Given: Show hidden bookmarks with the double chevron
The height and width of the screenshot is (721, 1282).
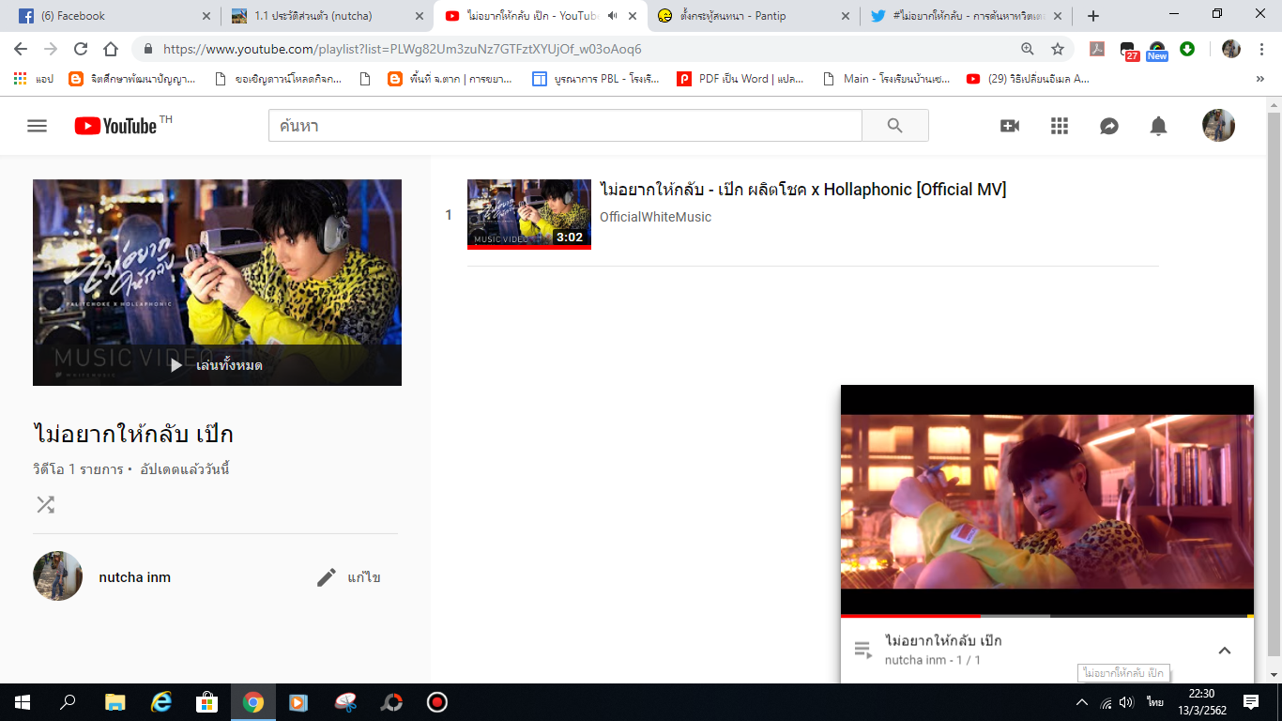Looking at the screenshot, I should coord(1259,79).
